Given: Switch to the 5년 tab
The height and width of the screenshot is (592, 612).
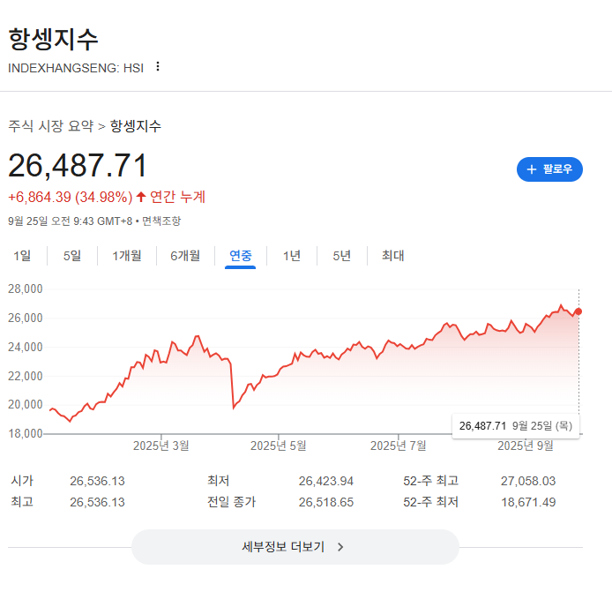Looking at the screenshot, I should coord(341,256).
